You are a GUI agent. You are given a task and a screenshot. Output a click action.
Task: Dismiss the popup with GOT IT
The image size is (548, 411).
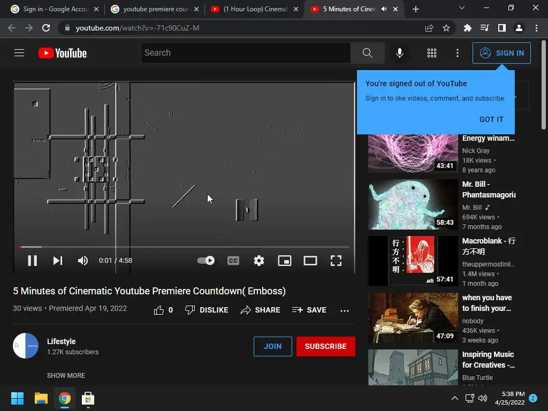(x=491, y=119)
